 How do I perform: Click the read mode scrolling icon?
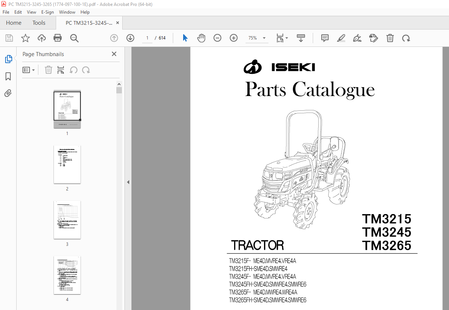[301, 38]
